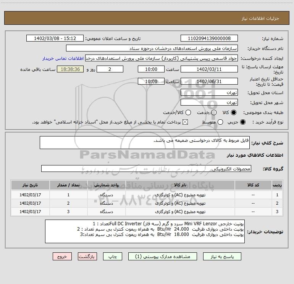Click the delivery city field تهران
This screenshot has width=294, height=284.
tap(209, 102)
